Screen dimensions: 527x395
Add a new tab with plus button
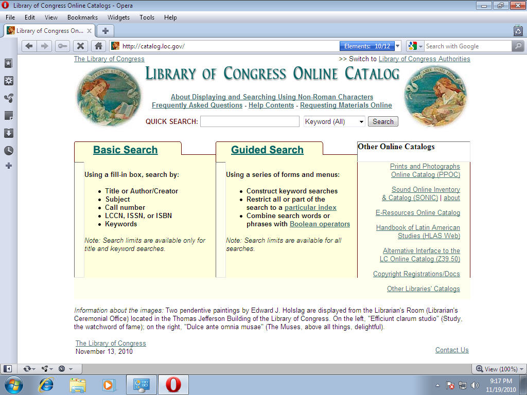pyautogui.click(x=105, y=31)
